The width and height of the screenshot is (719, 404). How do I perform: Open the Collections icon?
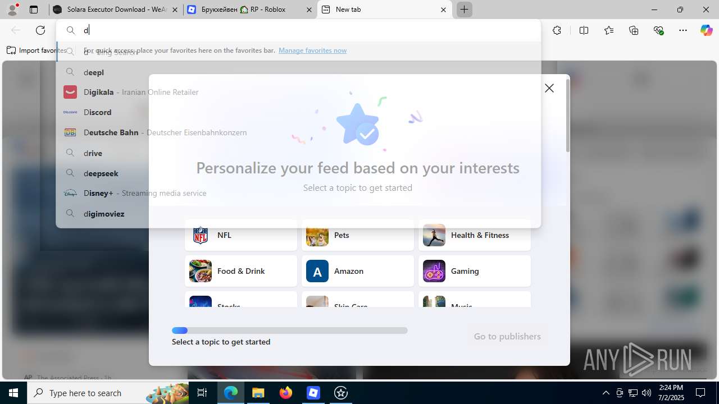[634, 30]
